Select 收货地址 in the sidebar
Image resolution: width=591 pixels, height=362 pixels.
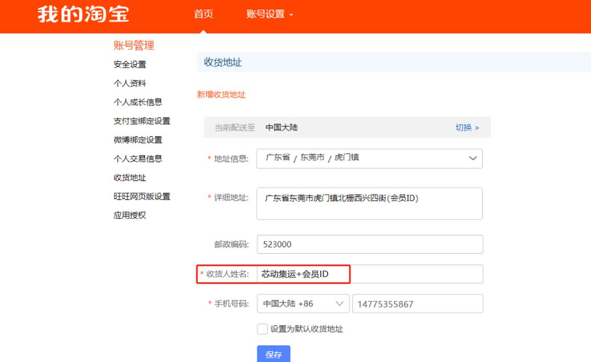(130, 178)
